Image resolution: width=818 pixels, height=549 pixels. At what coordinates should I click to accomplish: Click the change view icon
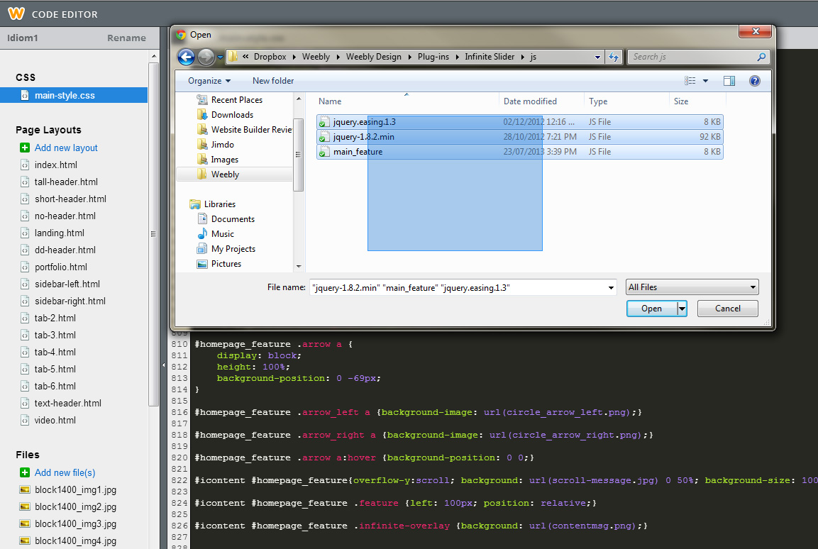coord(690,81)
